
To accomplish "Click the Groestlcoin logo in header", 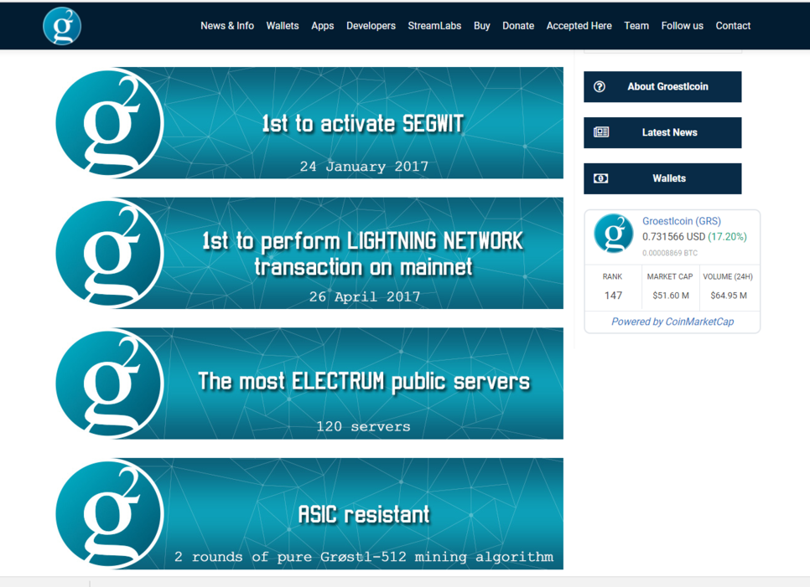I will 62,26.
